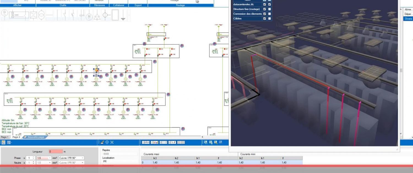Insert the contactor coil symbol
The height and width of the screenshot is (173, 413).
[x=81, y=15]
